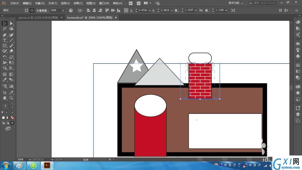Select the Rotate tool
This screenshot has width=302, height=170.
tap(5, 57)
